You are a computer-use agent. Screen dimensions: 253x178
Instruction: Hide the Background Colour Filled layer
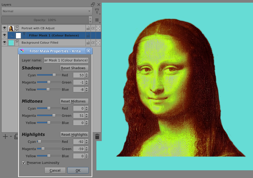coord(4,43)
